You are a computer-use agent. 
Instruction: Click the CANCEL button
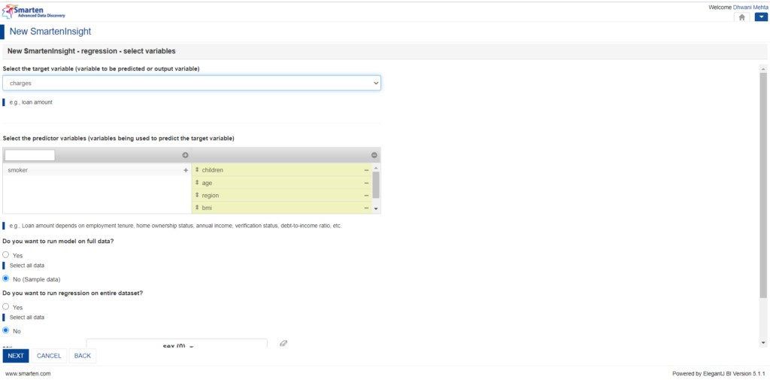49,356
